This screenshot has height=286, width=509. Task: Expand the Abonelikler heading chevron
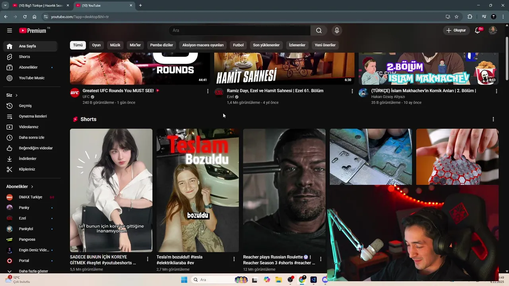32,187
